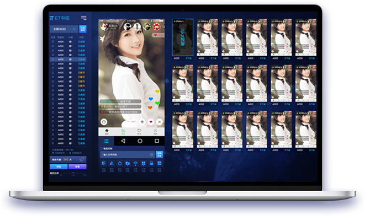Open the hamburger menu beside ET中控 logo
The height and width of the screenshot is (216, 365).
click(83, 18)
